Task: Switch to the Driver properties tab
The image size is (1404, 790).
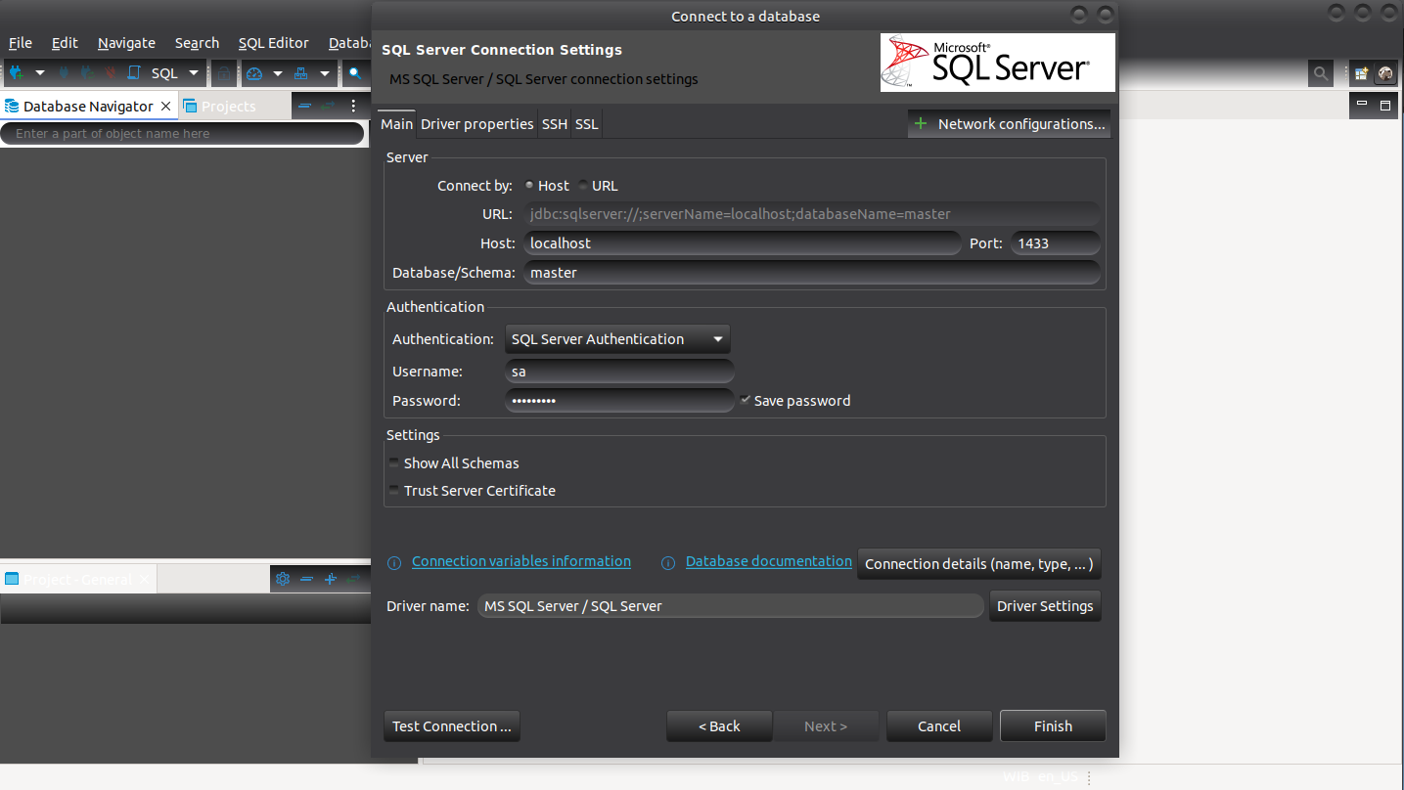Action: tap(476, 124)
